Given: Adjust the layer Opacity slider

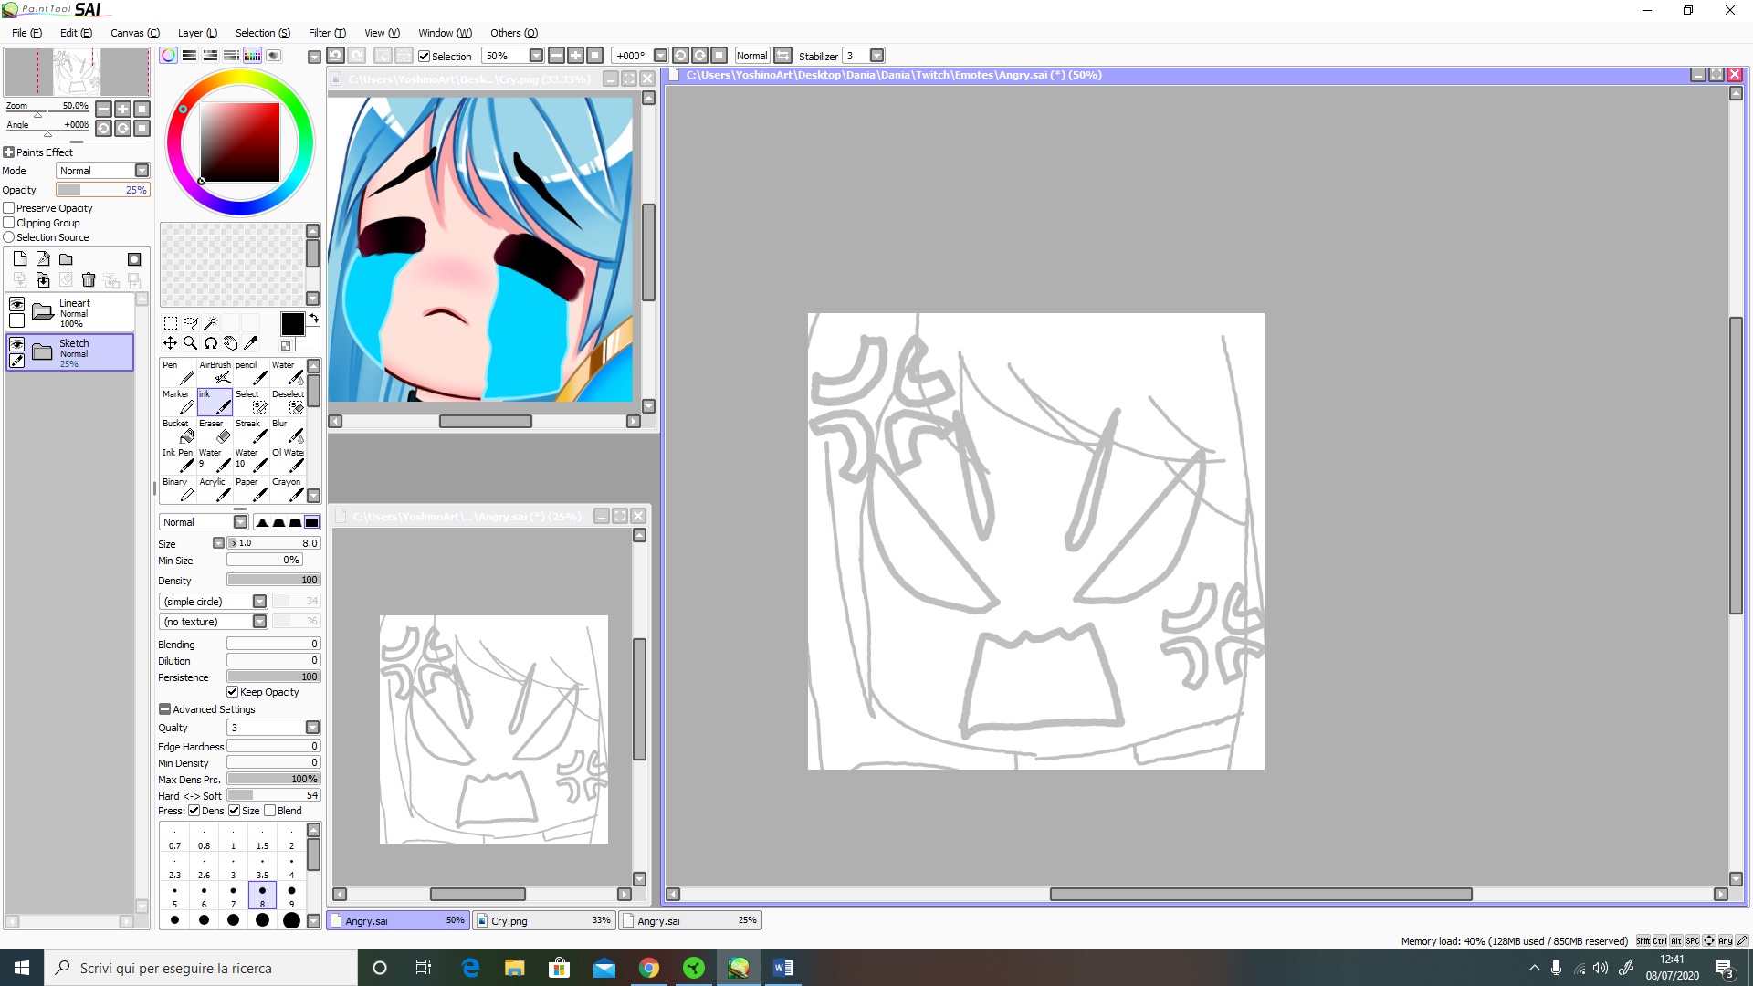Looking at the screenshot, I should pos(102,190).
